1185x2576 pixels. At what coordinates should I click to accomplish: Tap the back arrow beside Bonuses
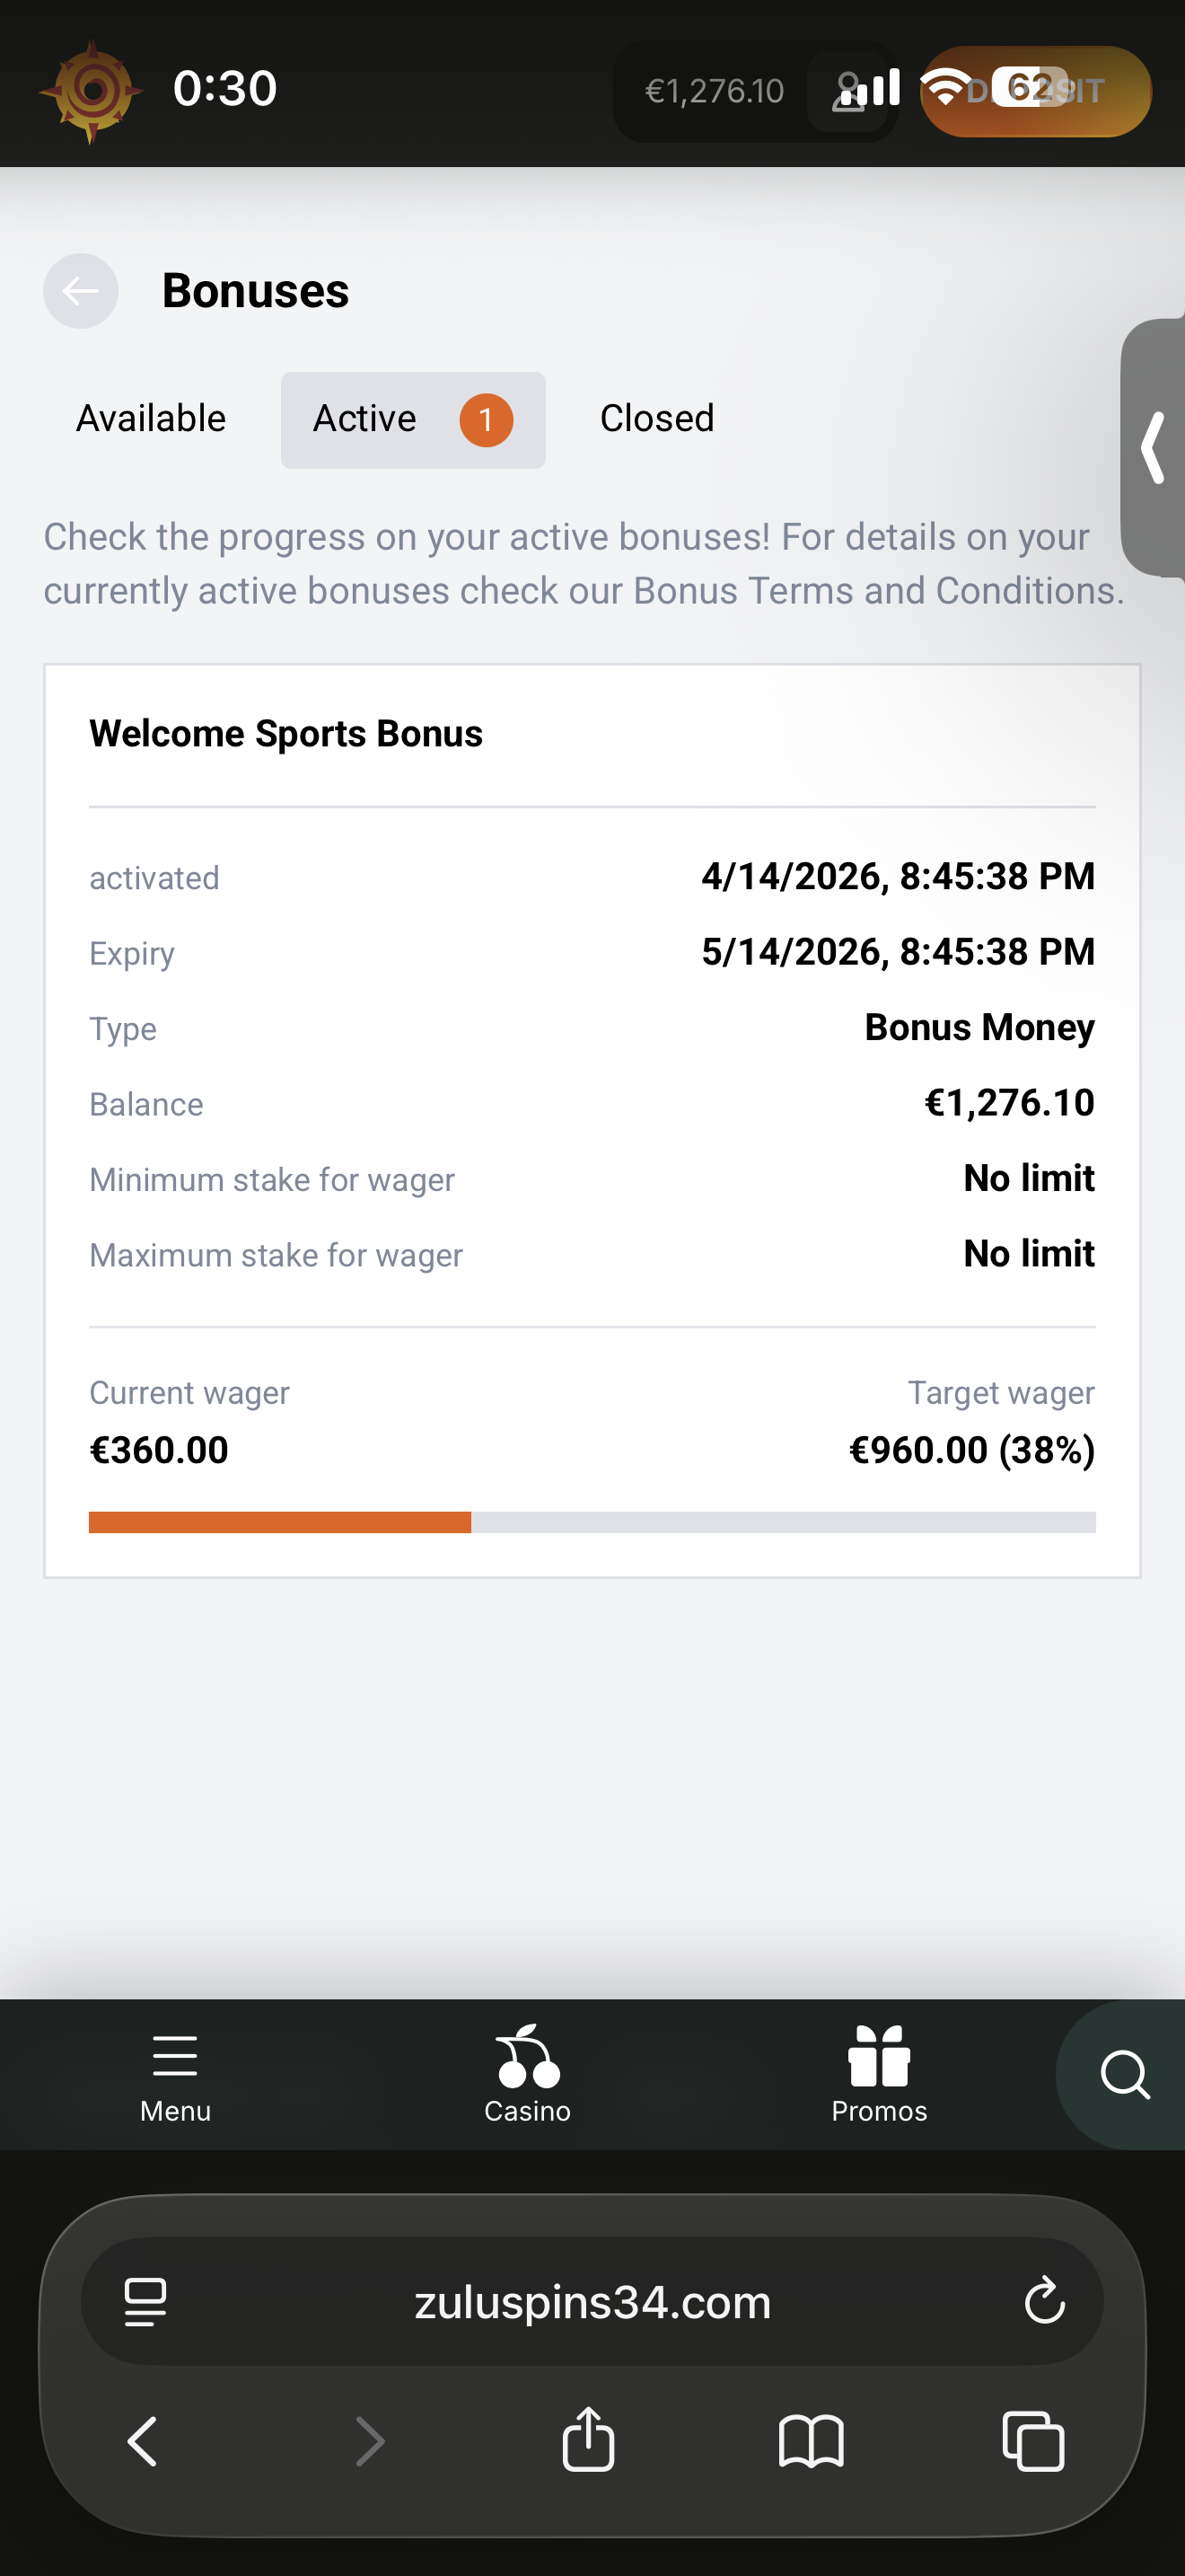80,291
